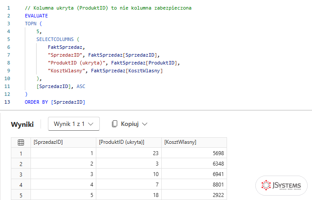Click the Wyniki results heading
Screen dimensions: 312x200
point(22,124)
